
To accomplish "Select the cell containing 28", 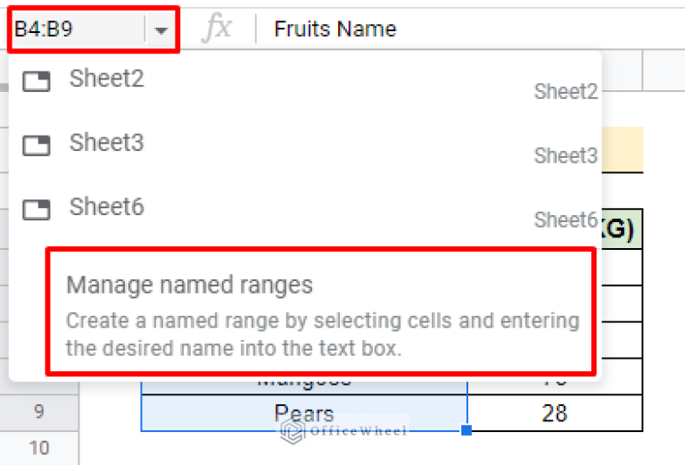I will 554,413.
